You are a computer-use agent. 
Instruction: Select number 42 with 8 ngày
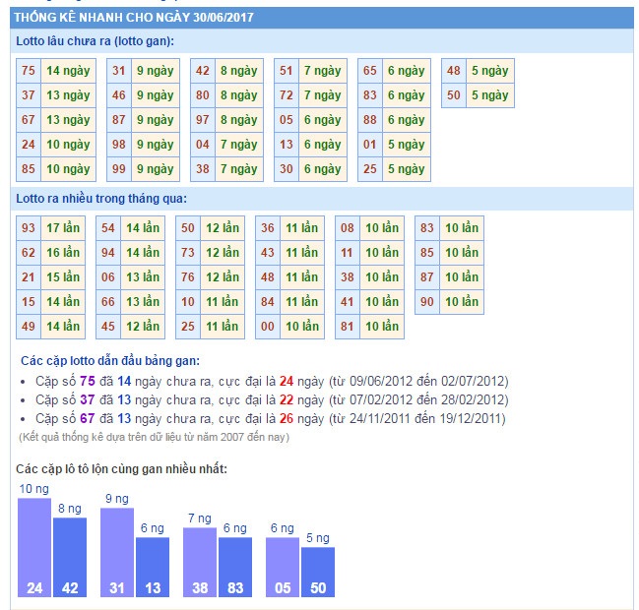pyautogui.click(x=203, y=71)
